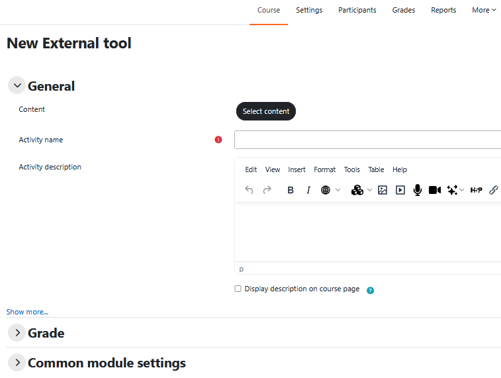Open help for display description option
The image size is (501, 378).
click(x=371, y=290)
